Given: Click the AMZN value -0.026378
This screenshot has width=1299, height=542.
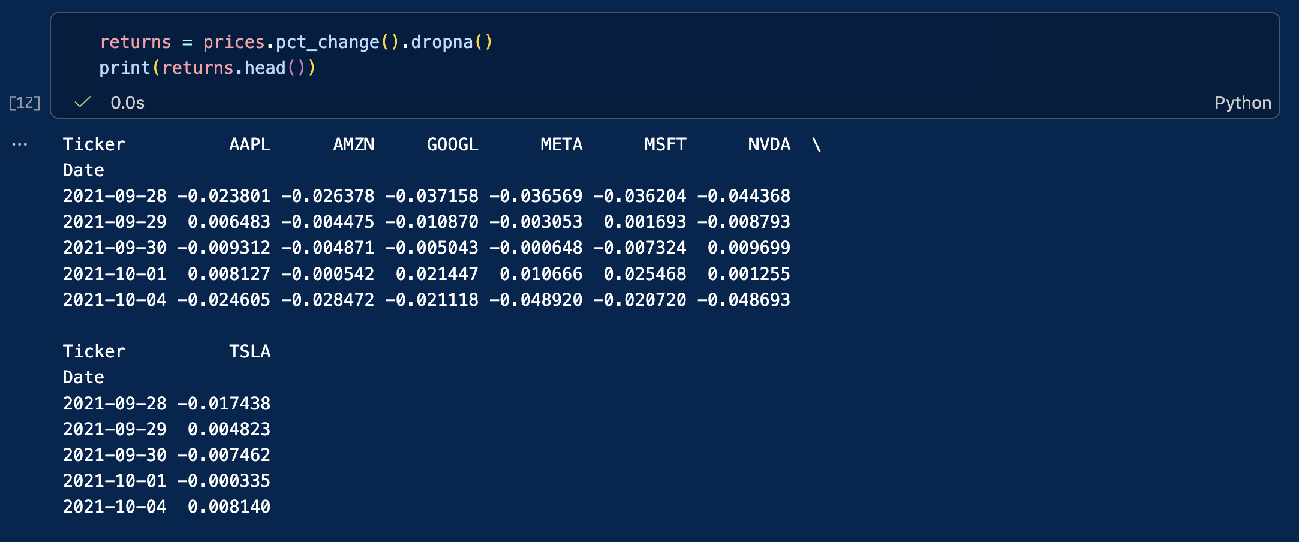Looking at the screenshot, I should click(x=328, y=196).
